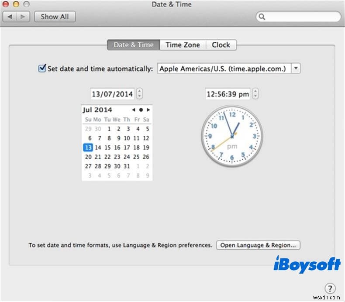Select July 27 in the calendar
This screenshot has width=345, height=302.
point(88,166)
